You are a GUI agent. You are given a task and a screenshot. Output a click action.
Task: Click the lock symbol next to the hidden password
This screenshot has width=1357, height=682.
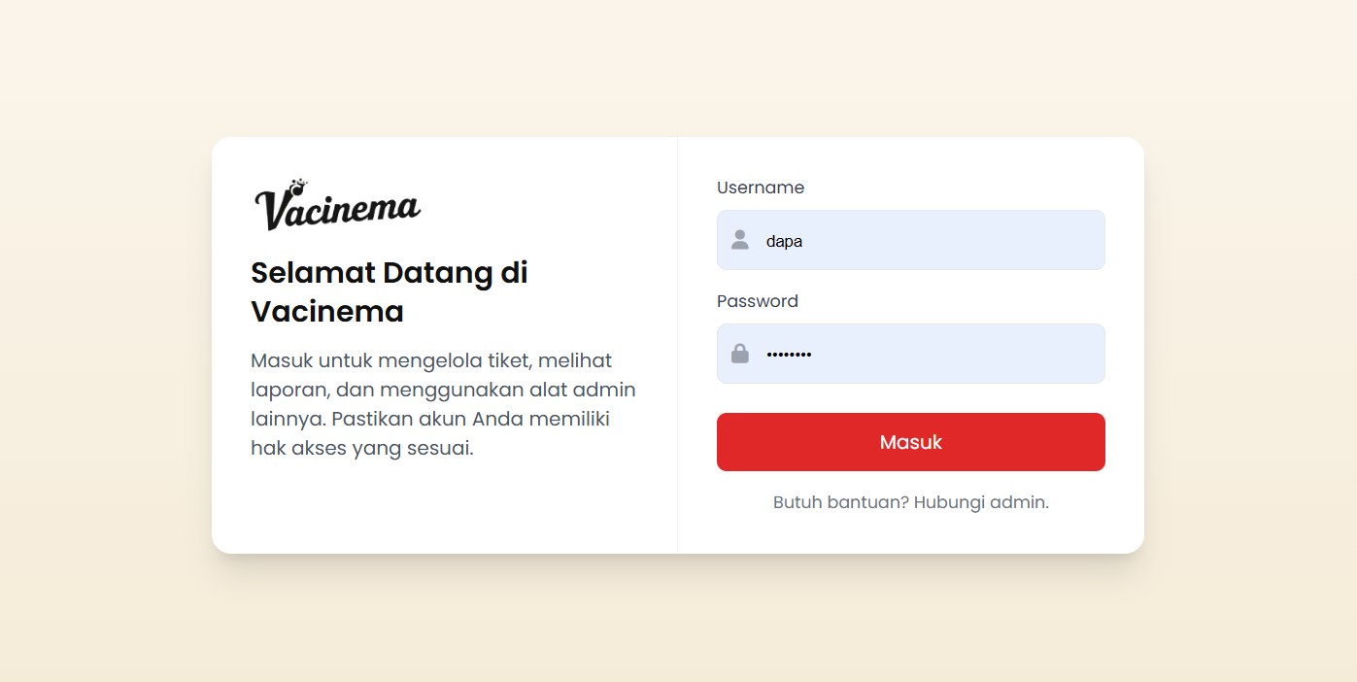click(739, 353)
